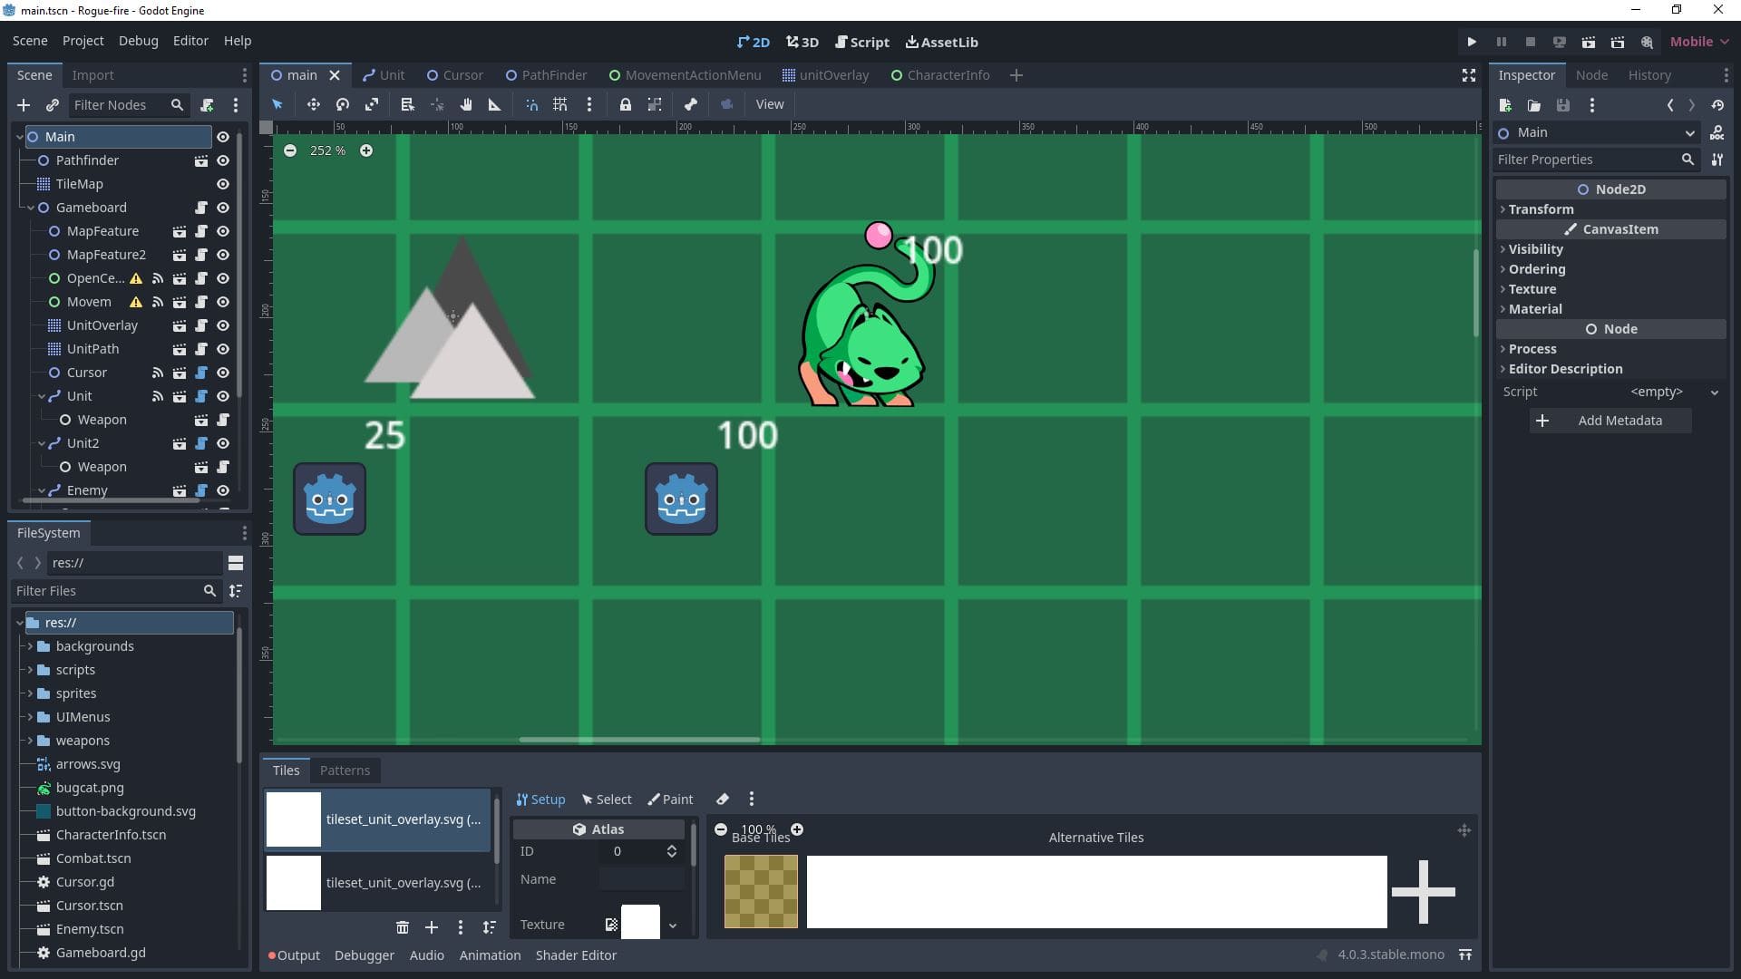Activate the Pan tool
Viewport: 1741px width, 979px height.
(466, 104)
